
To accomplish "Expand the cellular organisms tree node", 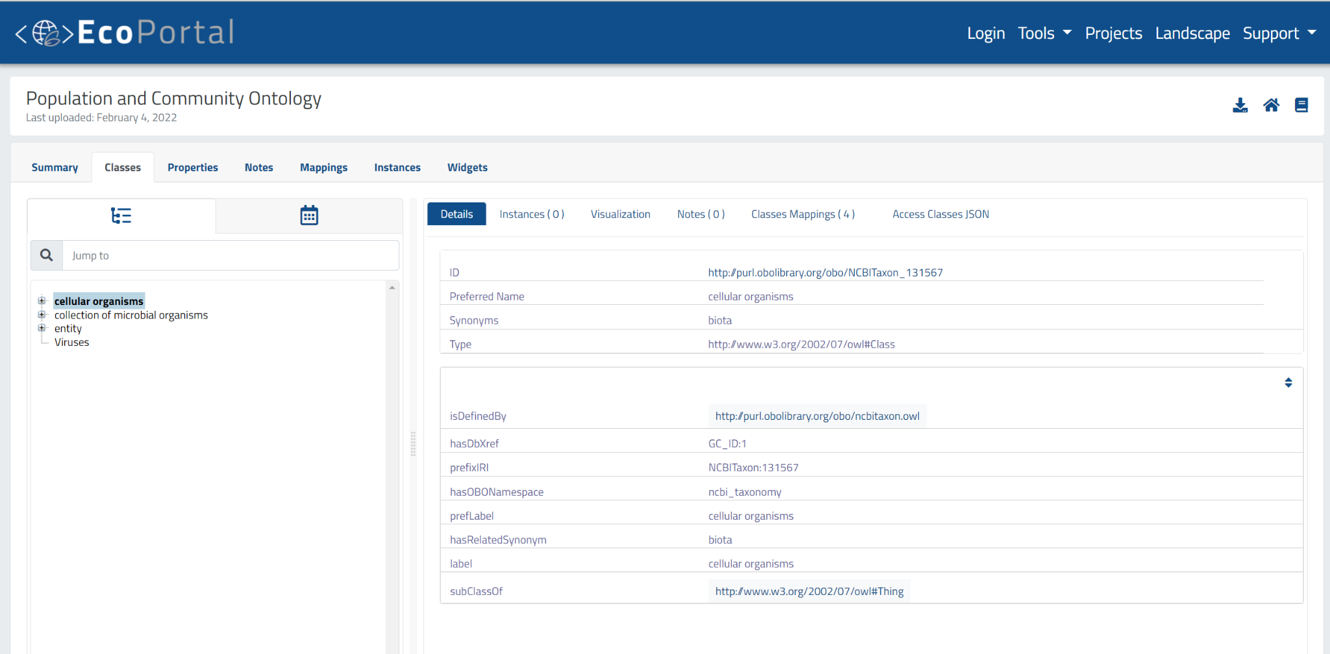I will click(x=42, y=300).
